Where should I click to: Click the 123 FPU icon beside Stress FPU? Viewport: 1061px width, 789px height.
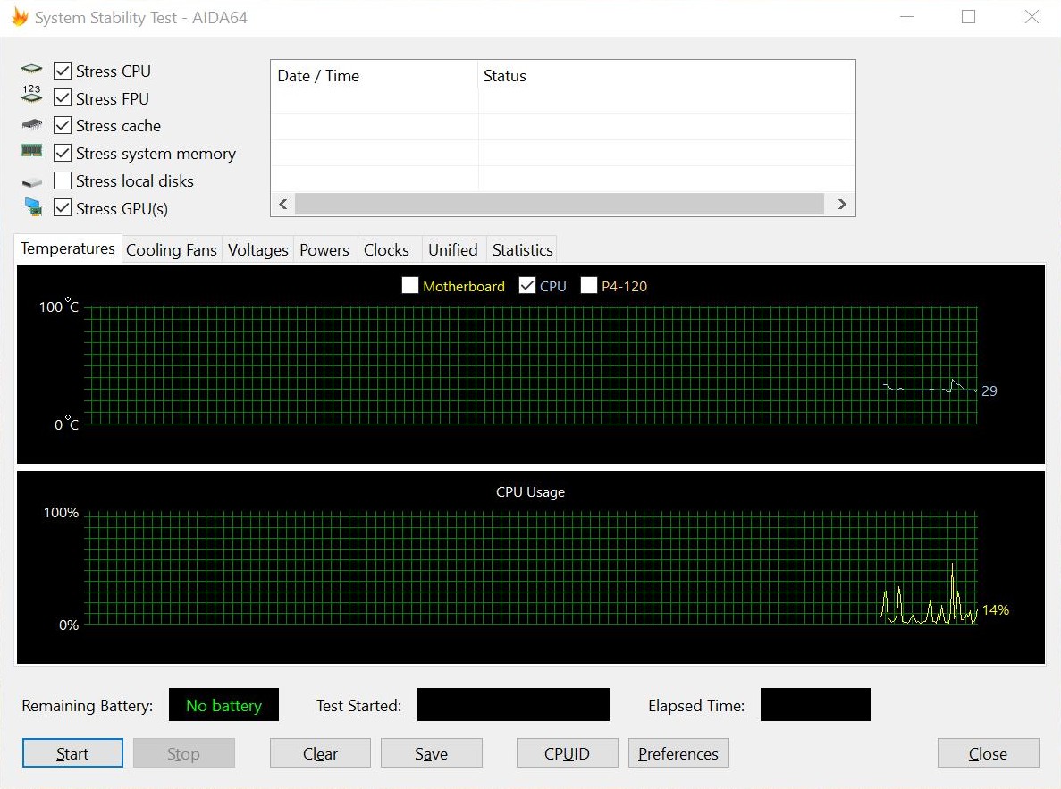tap(32, 94)
